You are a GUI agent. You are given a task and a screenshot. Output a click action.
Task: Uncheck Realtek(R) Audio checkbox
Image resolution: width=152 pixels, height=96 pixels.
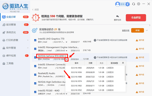pyautogui.click(x=35, y=75)
